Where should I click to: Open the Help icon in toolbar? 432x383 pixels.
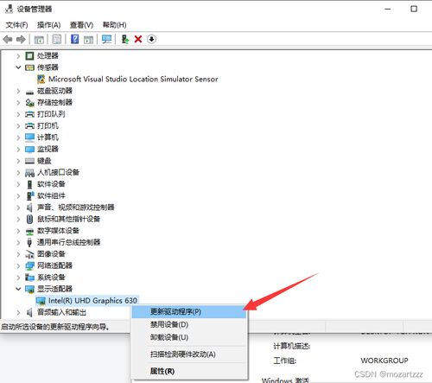pyautogui.click(x=74, y=39)
